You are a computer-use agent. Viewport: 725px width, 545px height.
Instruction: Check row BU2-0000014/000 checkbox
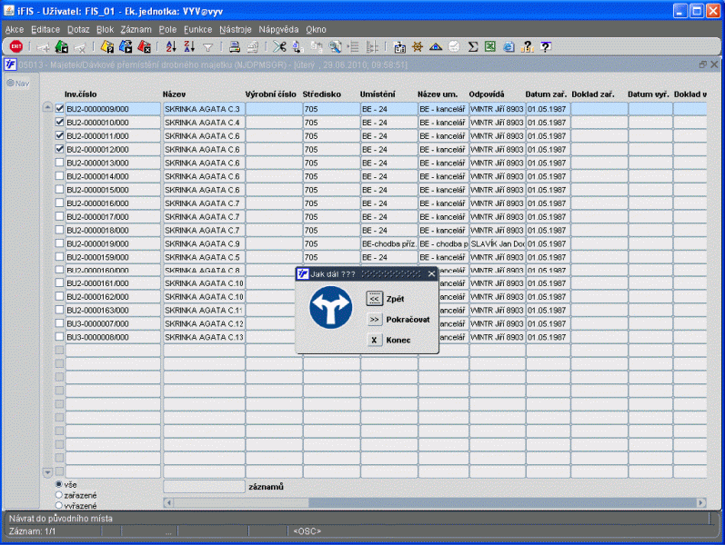pos(59,175)
